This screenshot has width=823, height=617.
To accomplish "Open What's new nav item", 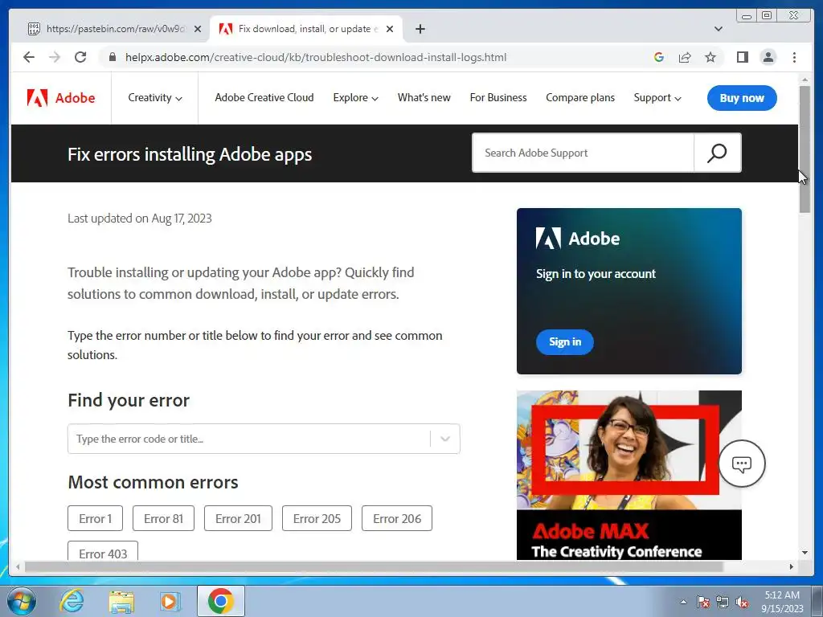I will (x=424, y=97).
